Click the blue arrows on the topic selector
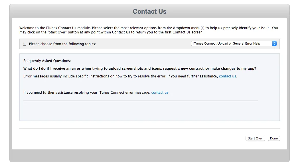 point(274,44)
